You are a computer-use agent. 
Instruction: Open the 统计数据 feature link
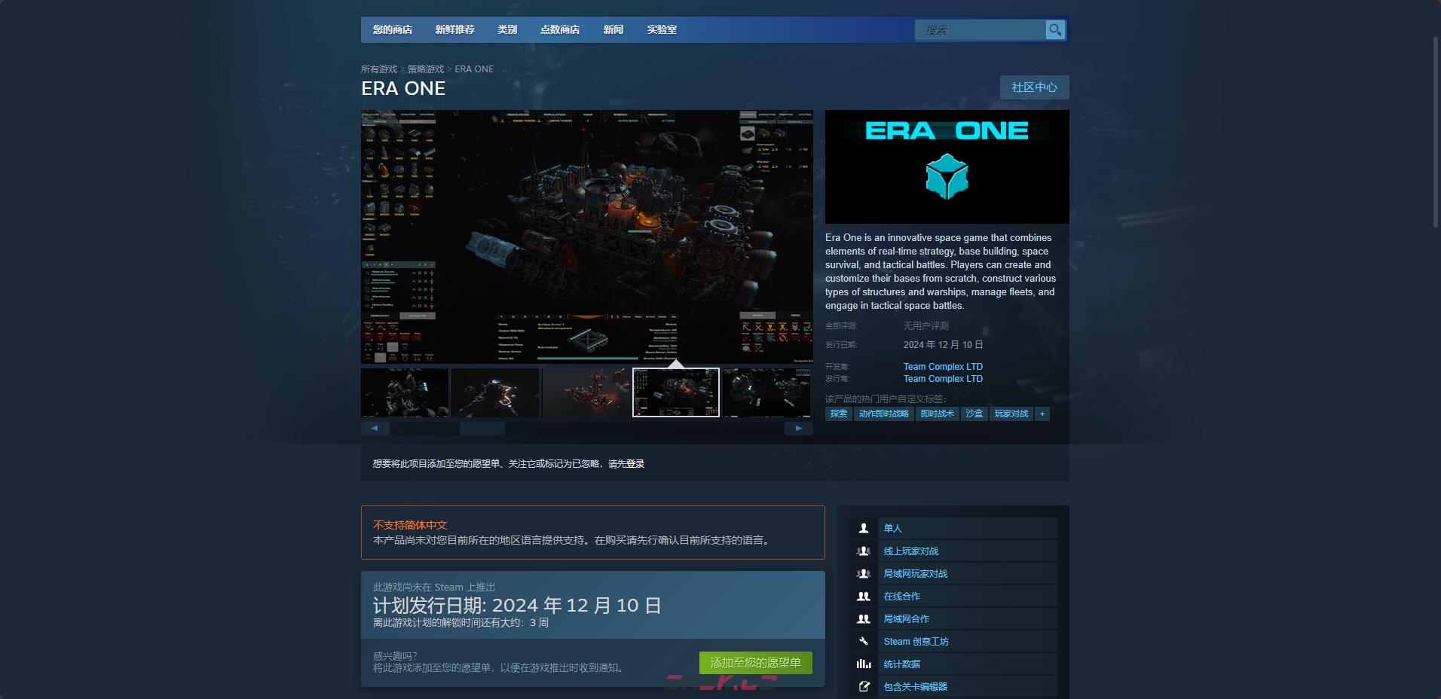[902, 664]
